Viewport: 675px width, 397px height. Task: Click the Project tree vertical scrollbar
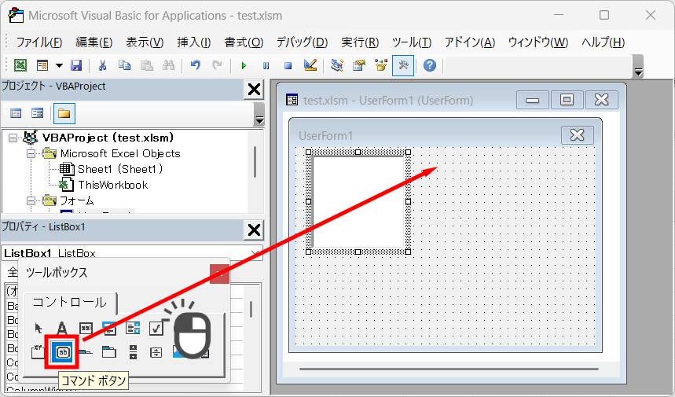[x=255, y=162]
